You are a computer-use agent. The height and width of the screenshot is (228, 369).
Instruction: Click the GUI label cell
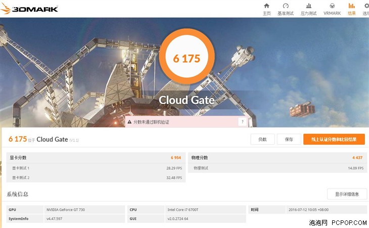pos(146,218)
